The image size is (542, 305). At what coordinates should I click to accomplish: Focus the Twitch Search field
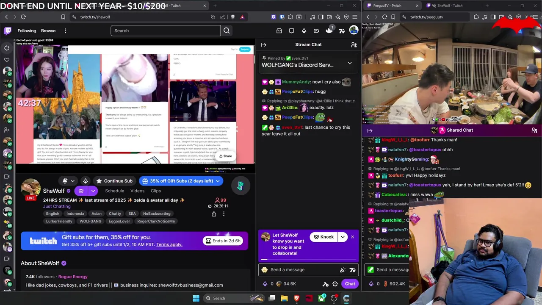166,30
